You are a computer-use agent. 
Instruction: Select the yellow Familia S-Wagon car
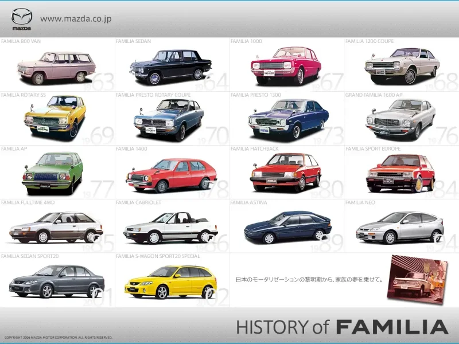click(170, 282)
